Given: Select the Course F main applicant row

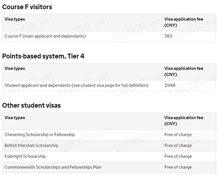Looking at the screenshot, I should [109, 37].
